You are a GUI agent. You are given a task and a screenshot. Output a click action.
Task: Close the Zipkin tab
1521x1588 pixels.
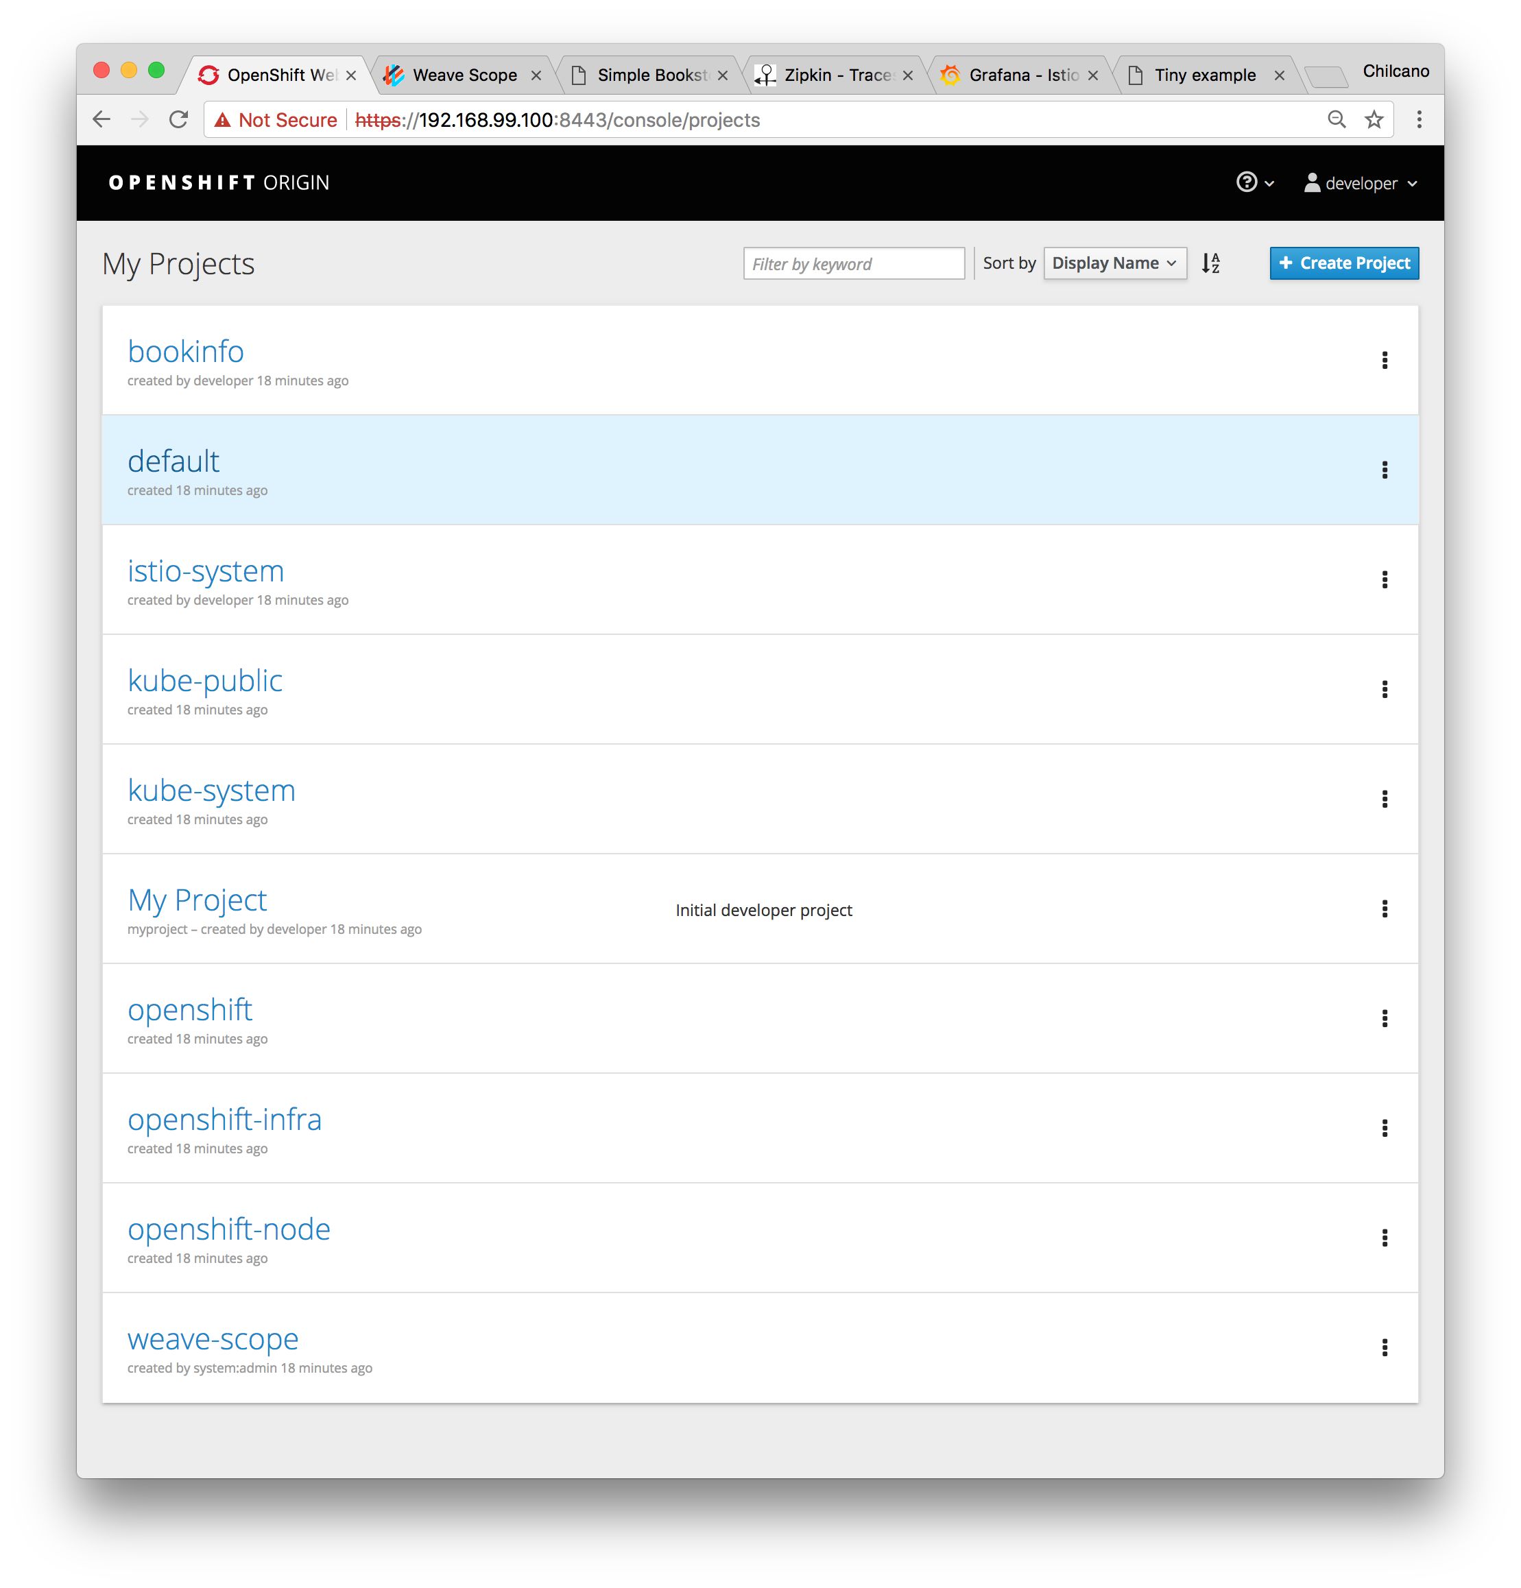click(x=907, y=75)
